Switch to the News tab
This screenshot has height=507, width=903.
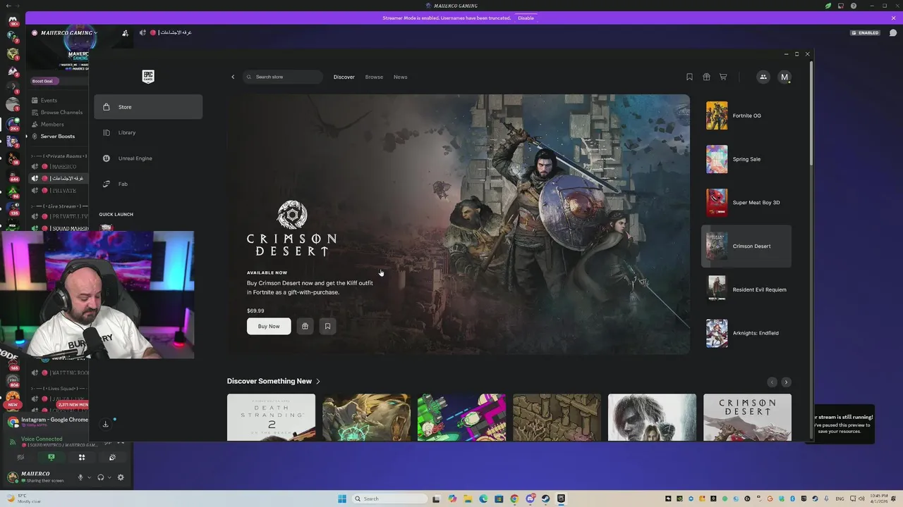tap(400, 77)
